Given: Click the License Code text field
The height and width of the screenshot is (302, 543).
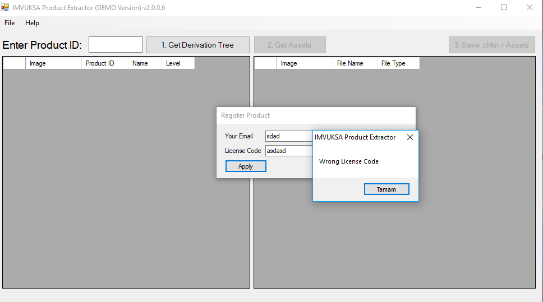Looking at the screenshot, I should [x=289, y=151].
